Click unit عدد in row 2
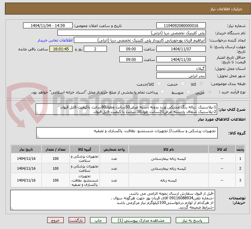The image size is (251, 229). pyautogui.click(x=114, y=169)
